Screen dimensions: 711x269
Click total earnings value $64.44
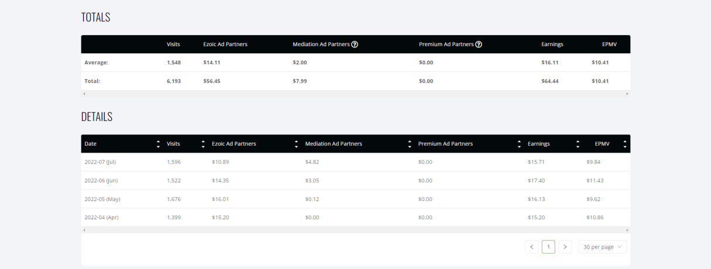point(550,81)
